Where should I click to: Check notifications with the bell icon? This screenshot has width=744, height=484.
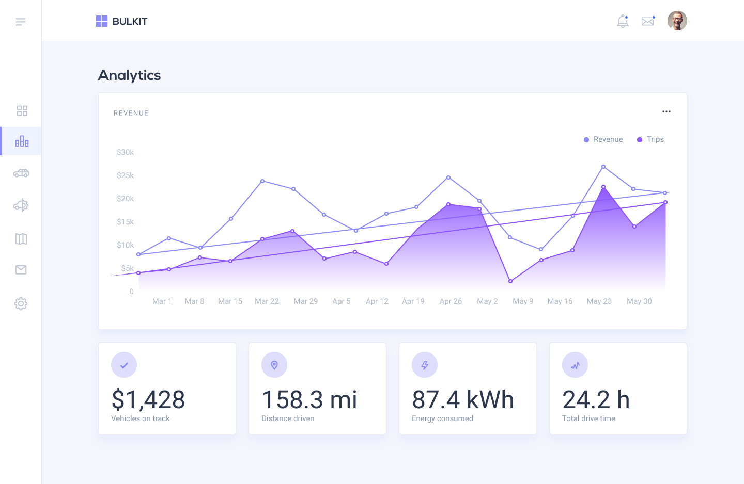coord(623,21)
